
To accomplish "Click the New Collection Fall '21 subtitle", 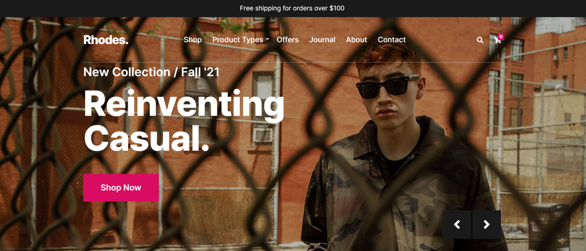I will coord(151,71).
